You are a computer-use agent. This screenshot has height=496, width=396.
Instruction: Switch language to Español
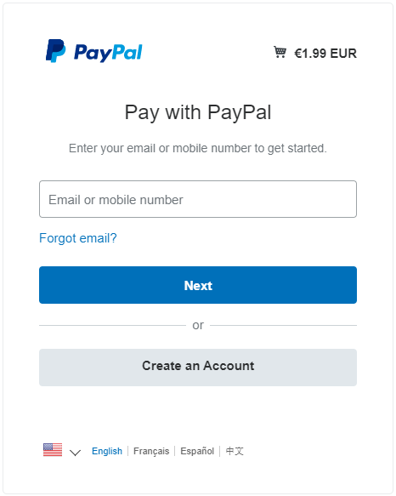tap(197, 451)
